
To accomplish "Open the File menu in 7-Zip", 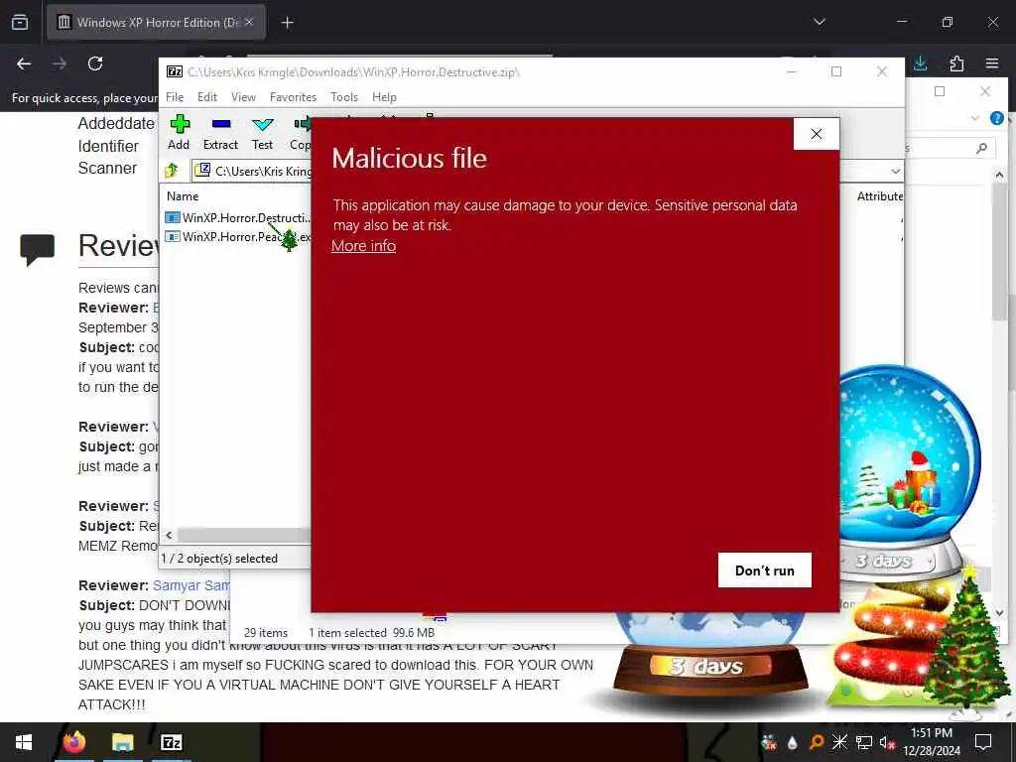I will pos(175,97).
